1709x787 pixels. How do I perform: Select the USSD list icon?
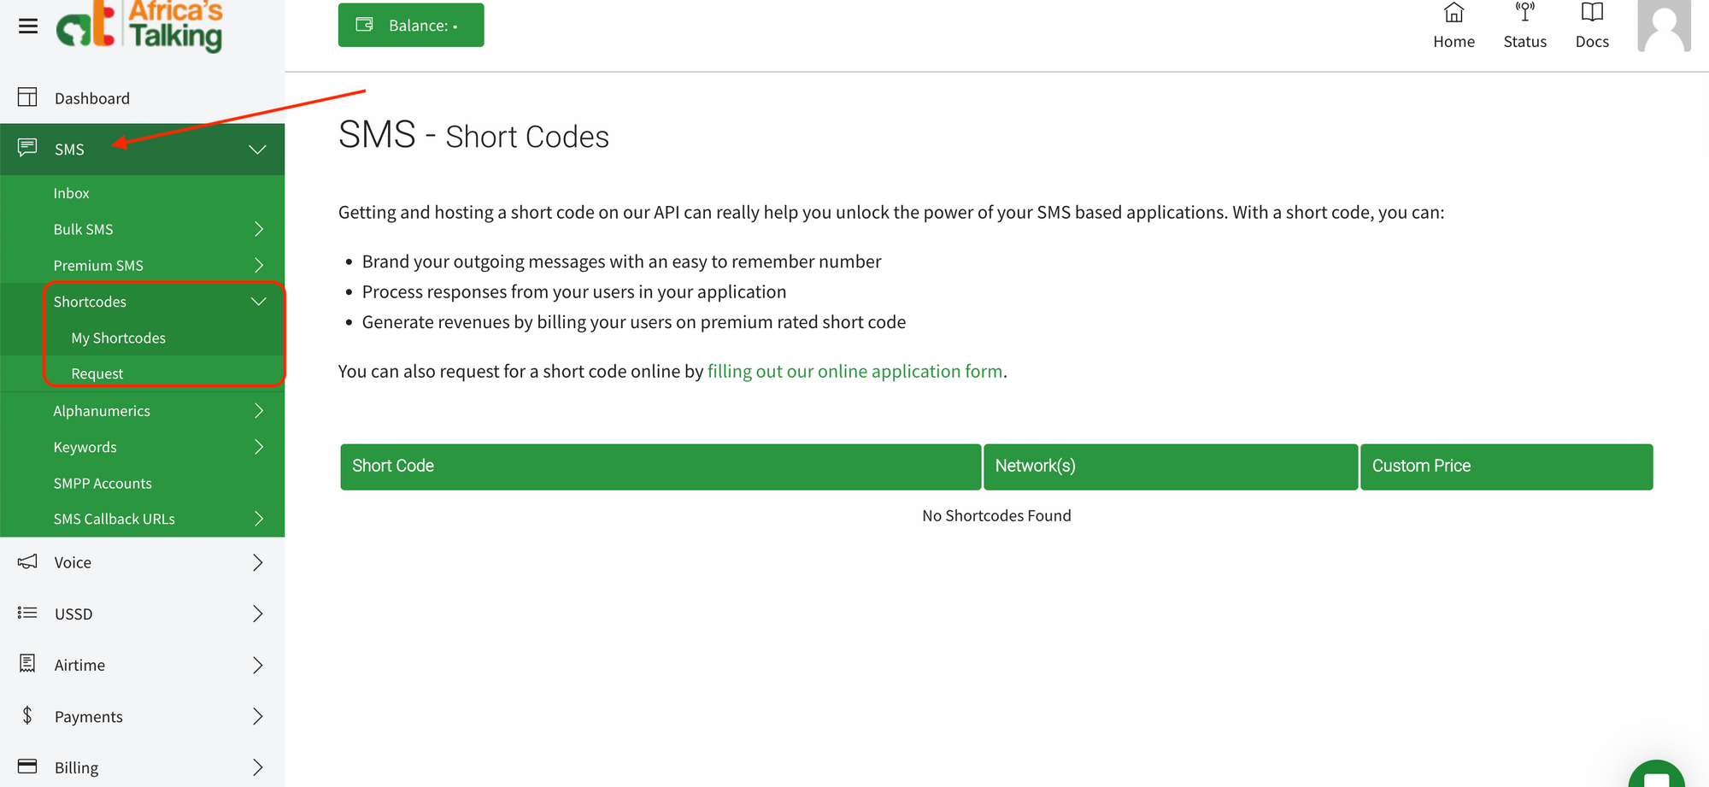click(x=26, y=613)
